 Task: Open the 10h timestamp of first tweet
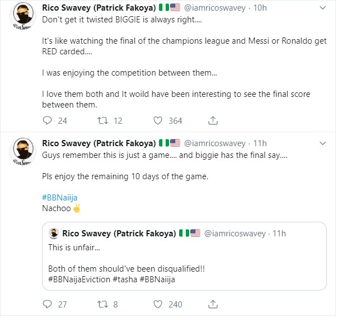click(260, 8)
